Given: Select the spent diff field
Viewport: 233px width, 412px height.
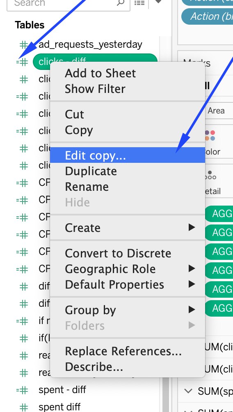Looking at the screenshot, I should point(59,407).
